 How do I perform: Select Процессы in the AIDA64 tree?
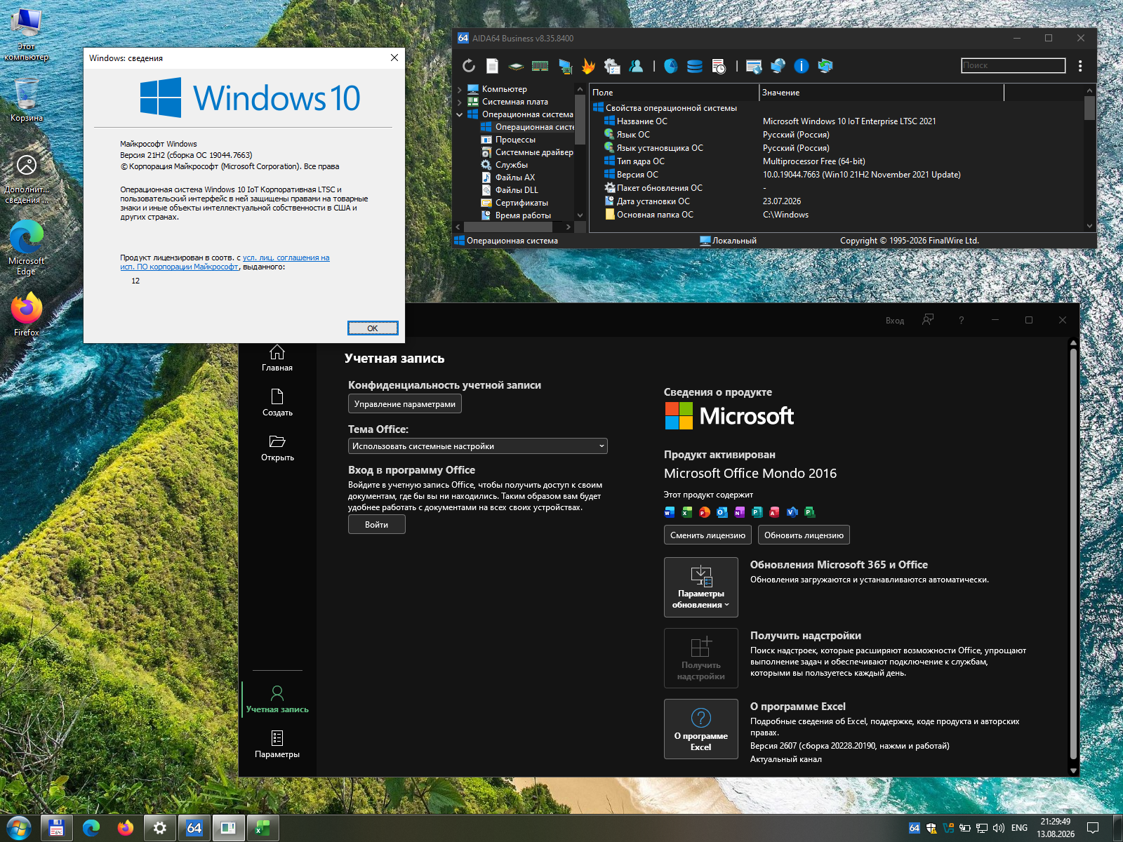(x=515, y=140)
